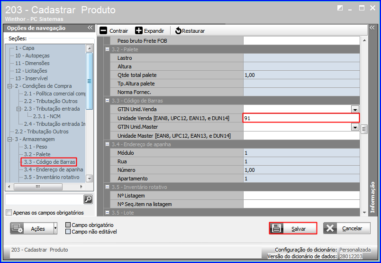
Task: Select 3.4 - Endereço de apanha tree item
Action: [x=54, y=169]
